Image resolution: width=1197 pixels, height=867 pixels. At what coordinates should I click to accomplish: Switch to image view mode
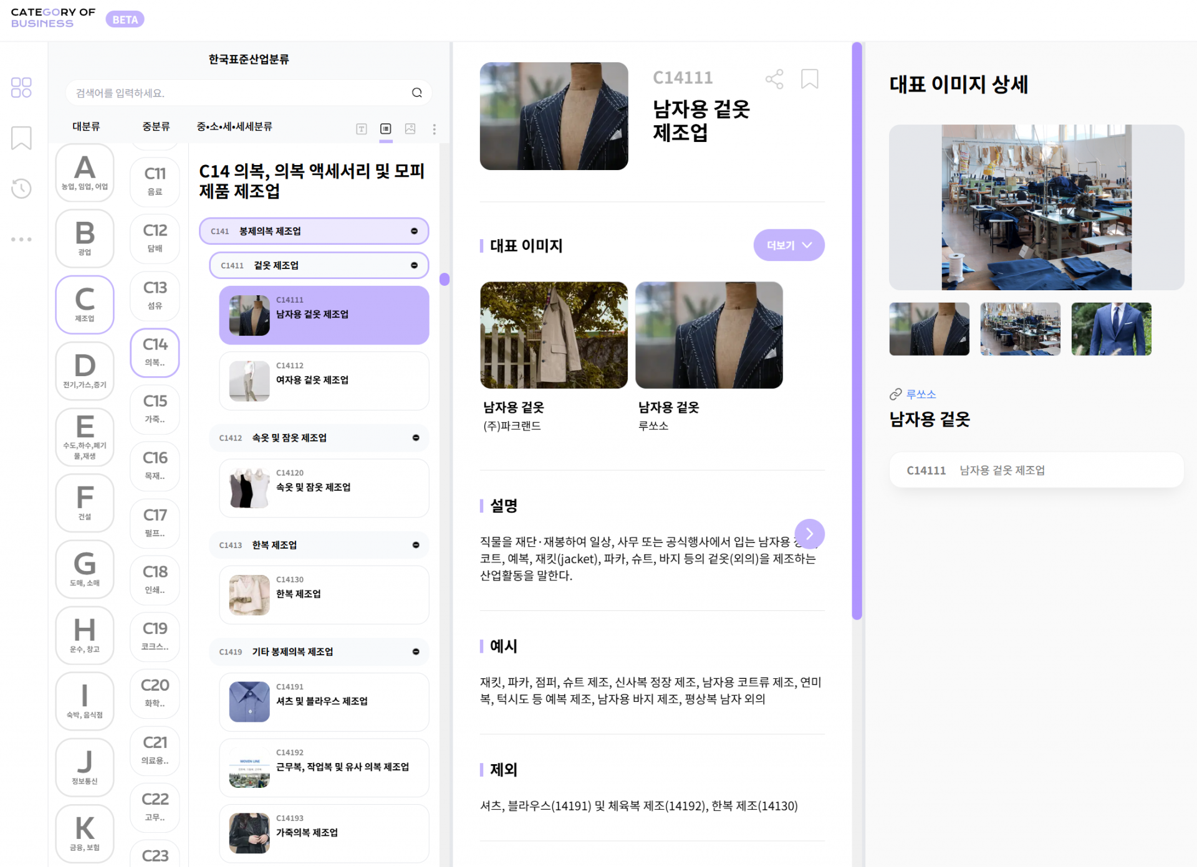click(x=410, y=129)
